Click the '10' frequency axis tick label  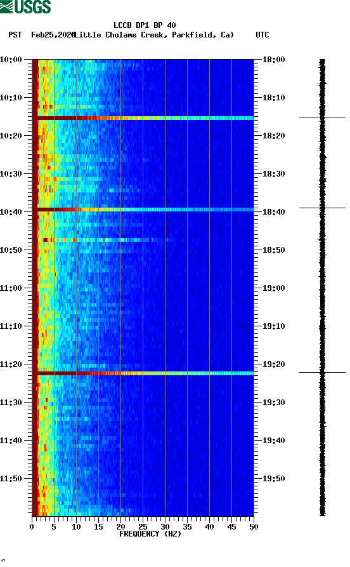[76, 527]
